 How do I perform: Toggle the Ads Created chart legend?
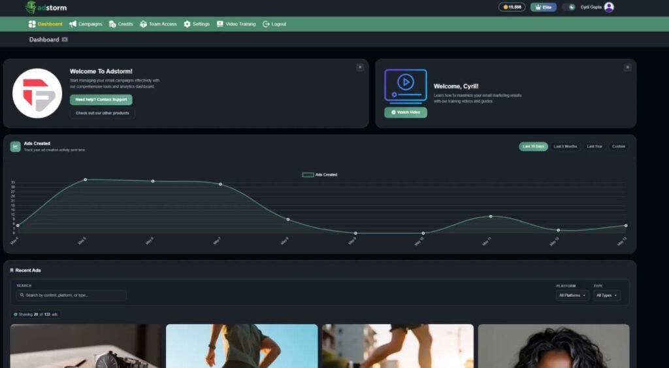pos(319,175)
